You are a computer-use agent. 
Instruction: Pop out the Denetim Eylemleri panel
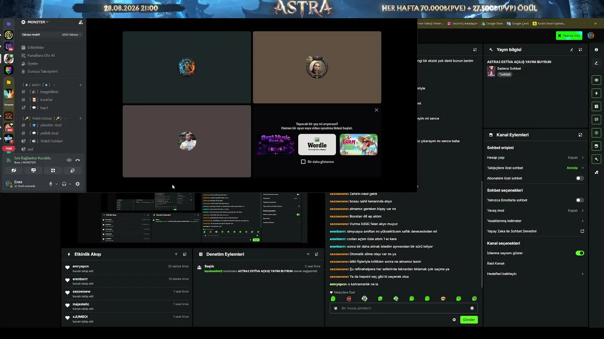tap(317, 254)
